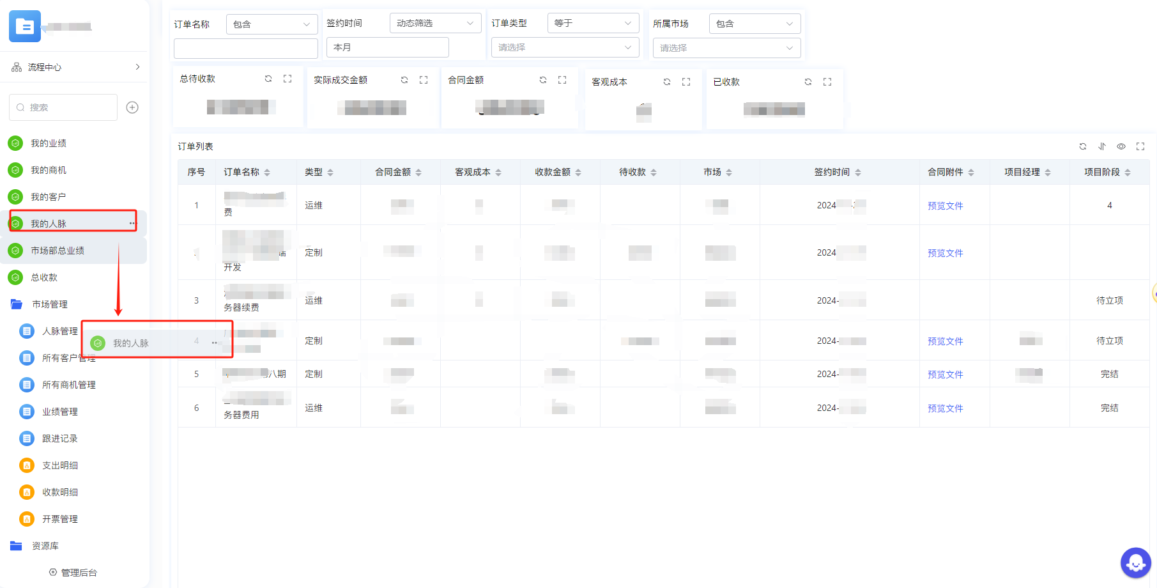1157x588 pixels.
Task: Refresh the 总待收款 card
Action: point(268,79)
